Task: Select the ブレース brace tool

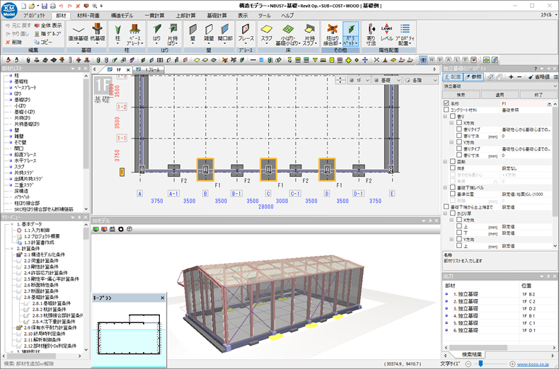Action: [x=246, y=34]
